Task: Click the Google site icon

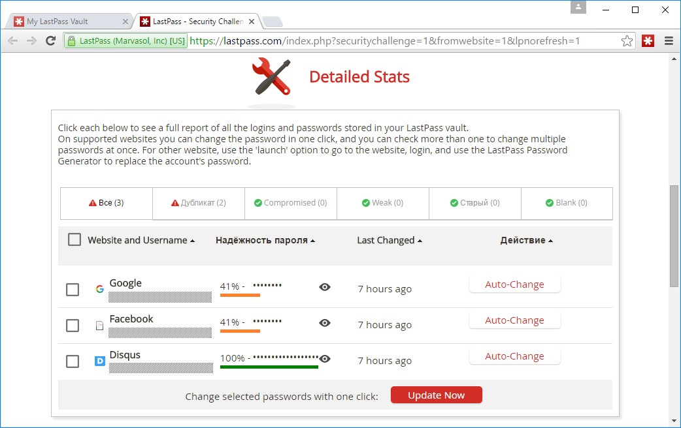Action: point(99,288)
